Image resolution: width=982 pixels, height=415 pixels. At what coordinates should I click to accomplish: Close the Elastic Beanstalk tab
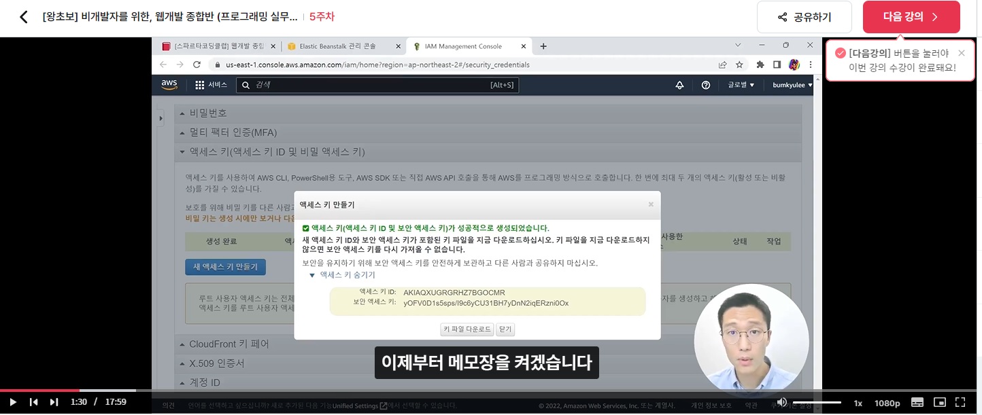(399, 46)
